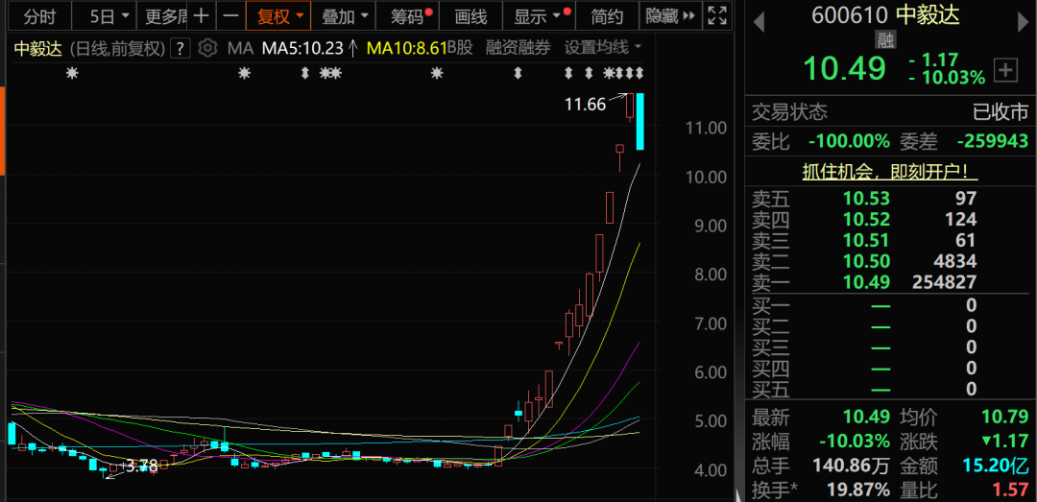
Task: Select the latest tall cyan candlestick
Action: click(639, 122)
